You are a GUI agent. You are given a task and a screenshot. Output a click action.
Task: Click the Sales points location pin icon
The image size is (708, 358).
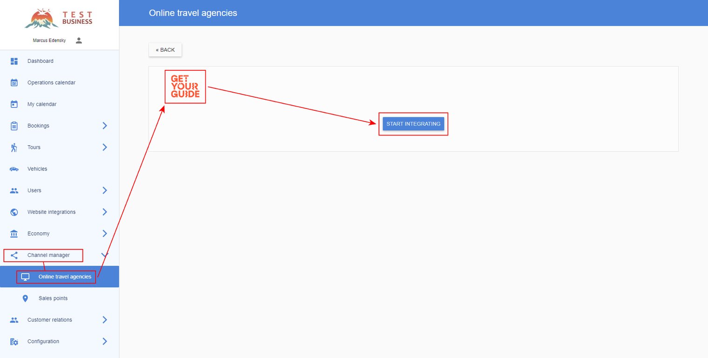[25, 298]
